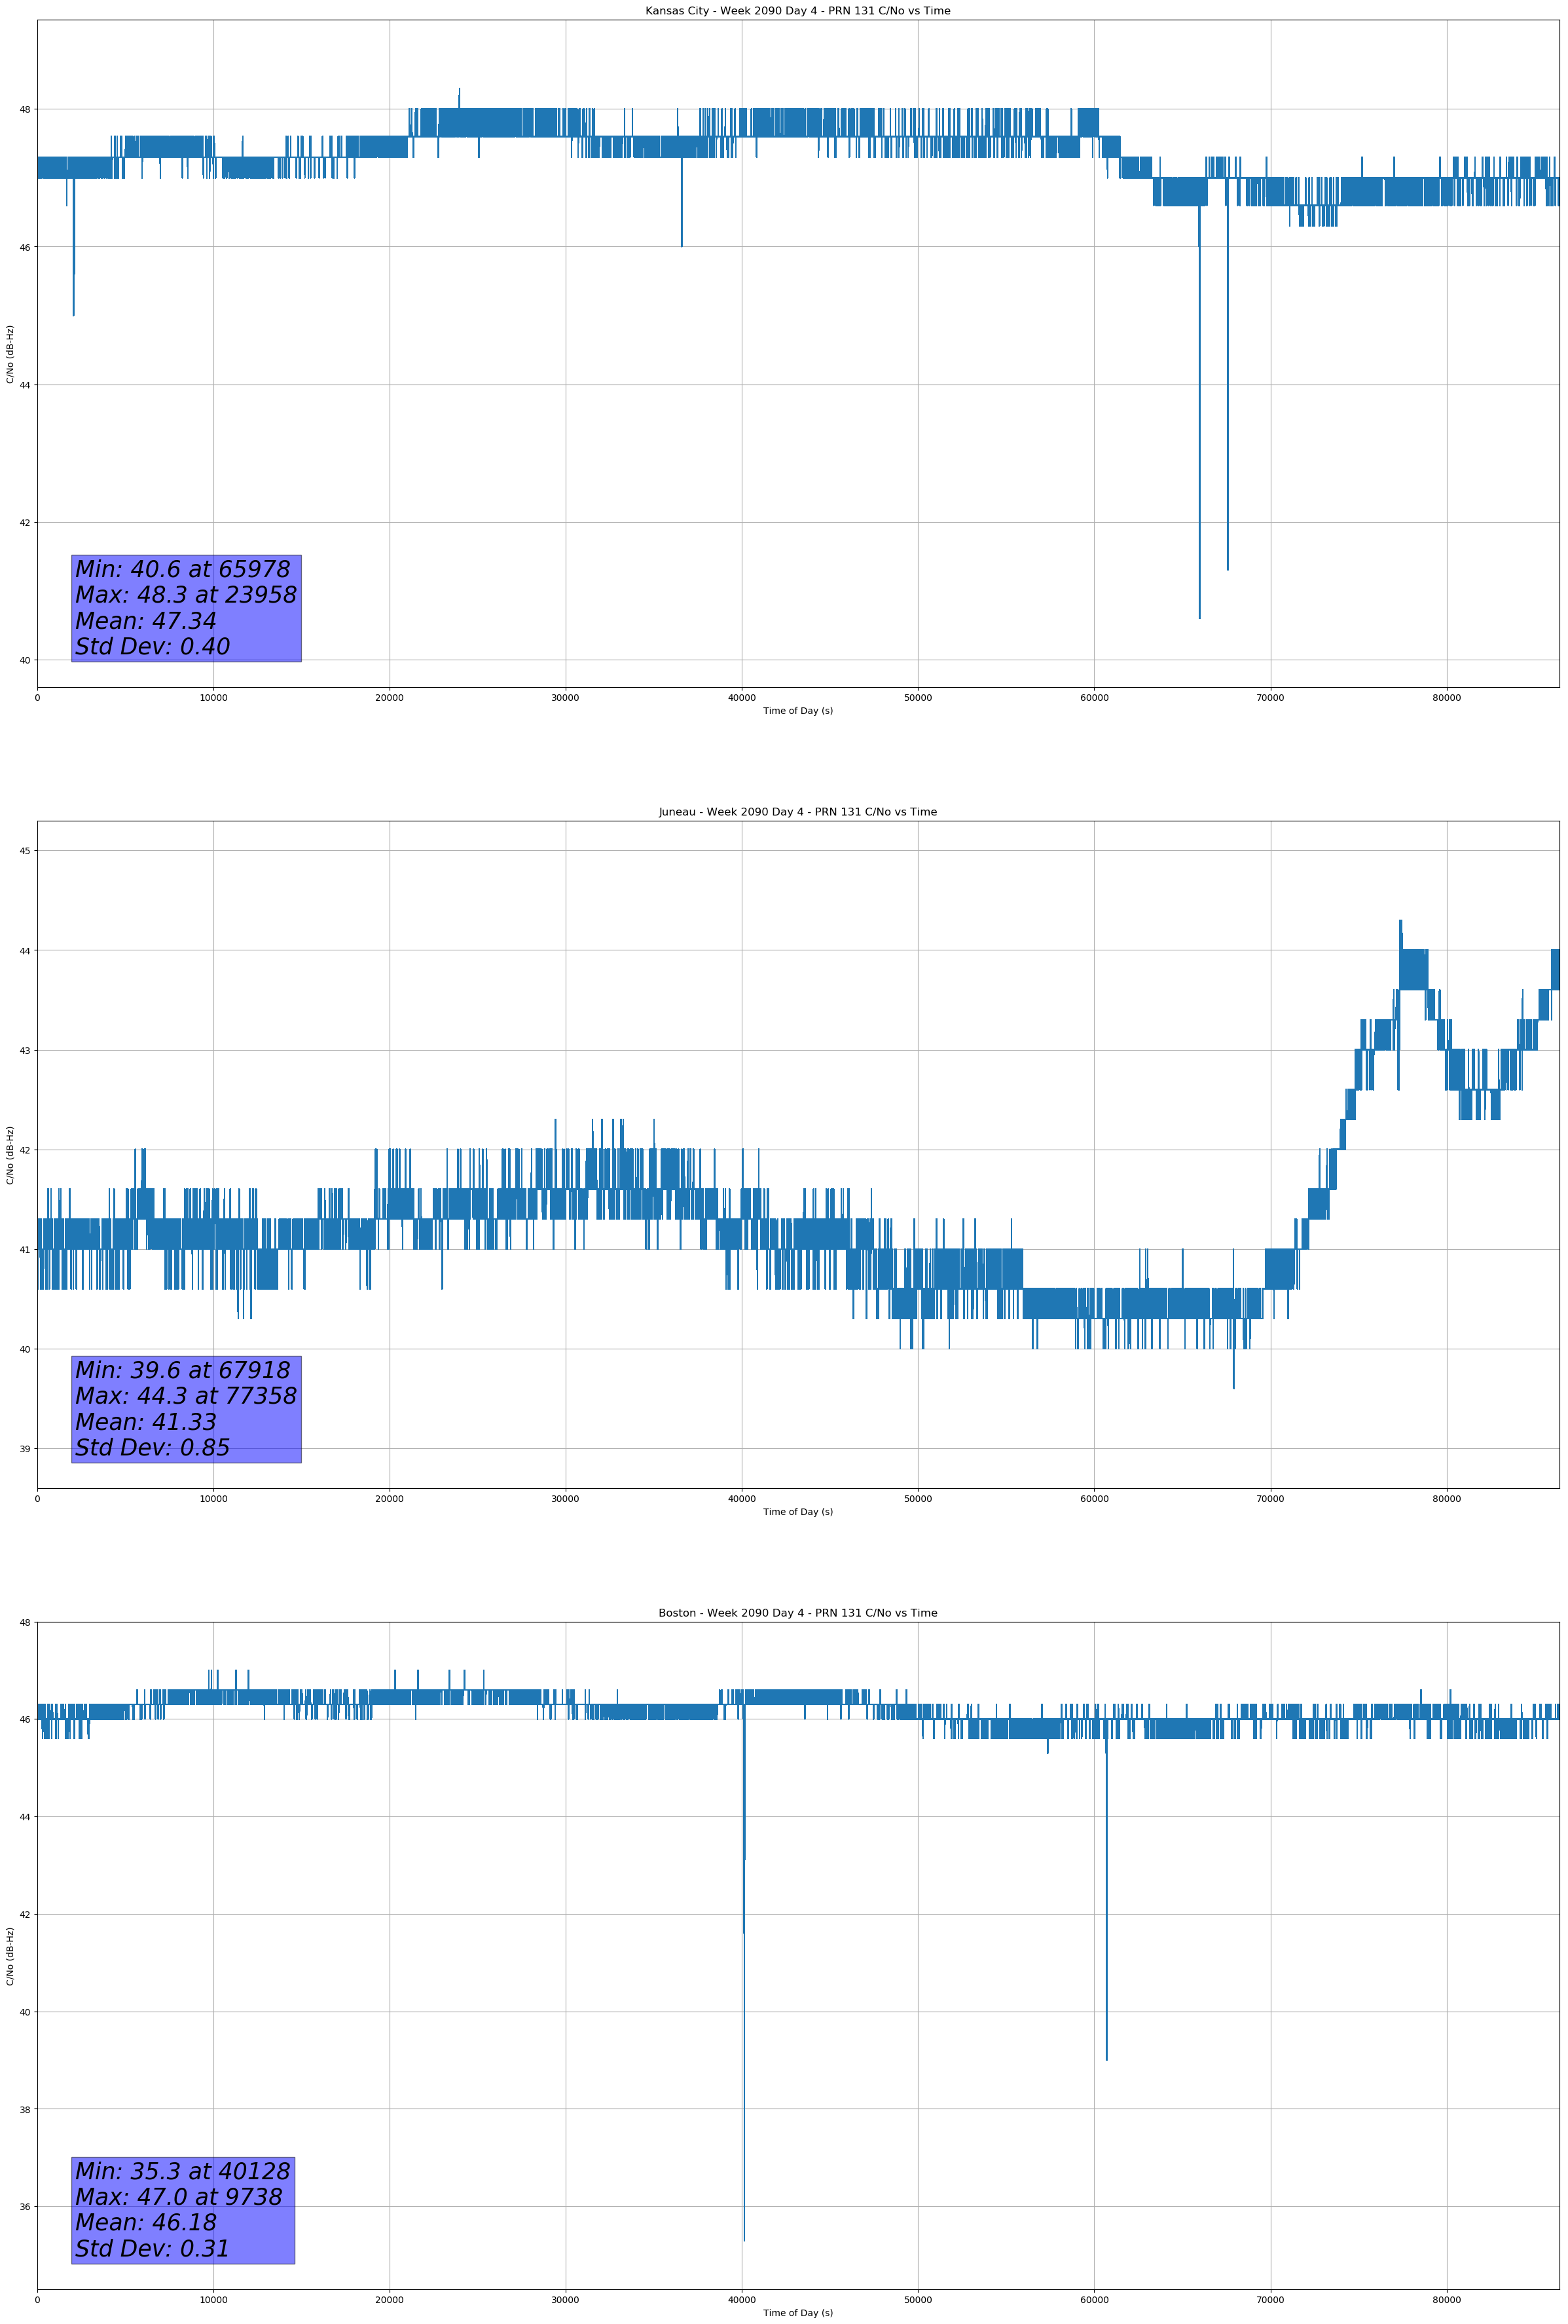
Task: Click the Kansas City second dip near 67500
Action: pos(1227,568)
